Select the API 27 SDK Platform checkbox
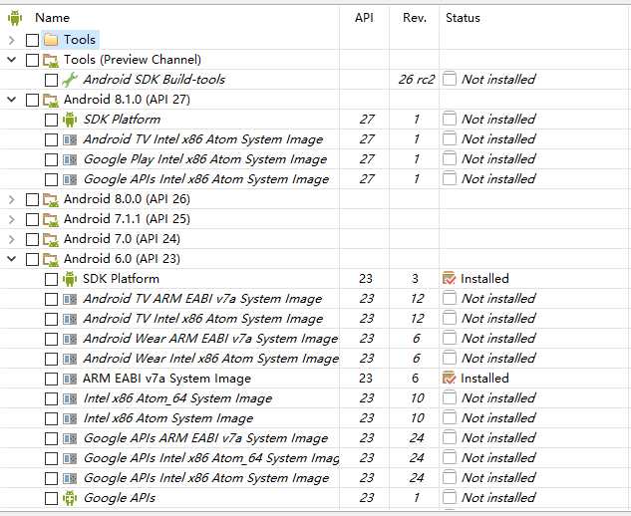 coord(51,120)
